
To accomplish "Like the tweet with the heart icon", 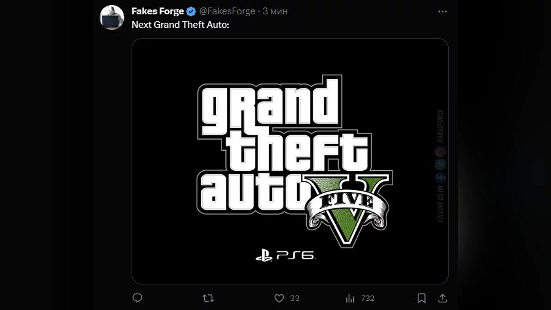I will pyautogui.click(x=279, y=298).
